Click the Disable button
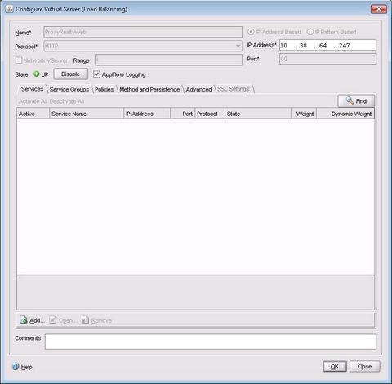Viewport: 392px width, 384px height. click(x=70, y=74)
